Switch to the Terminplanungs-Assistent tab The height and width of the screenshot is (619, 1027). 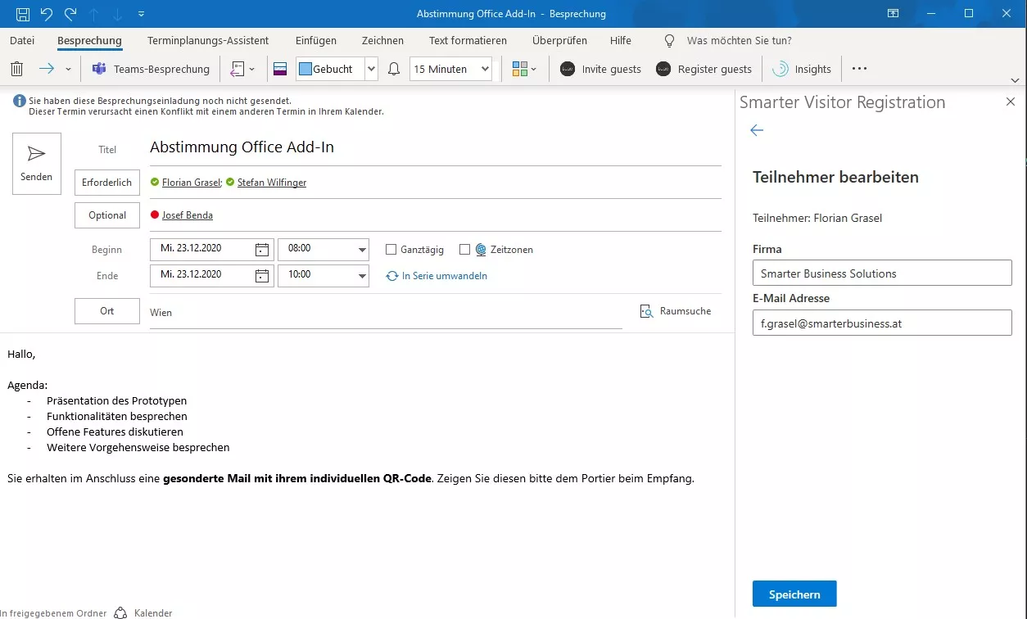(x=207, y=40)
